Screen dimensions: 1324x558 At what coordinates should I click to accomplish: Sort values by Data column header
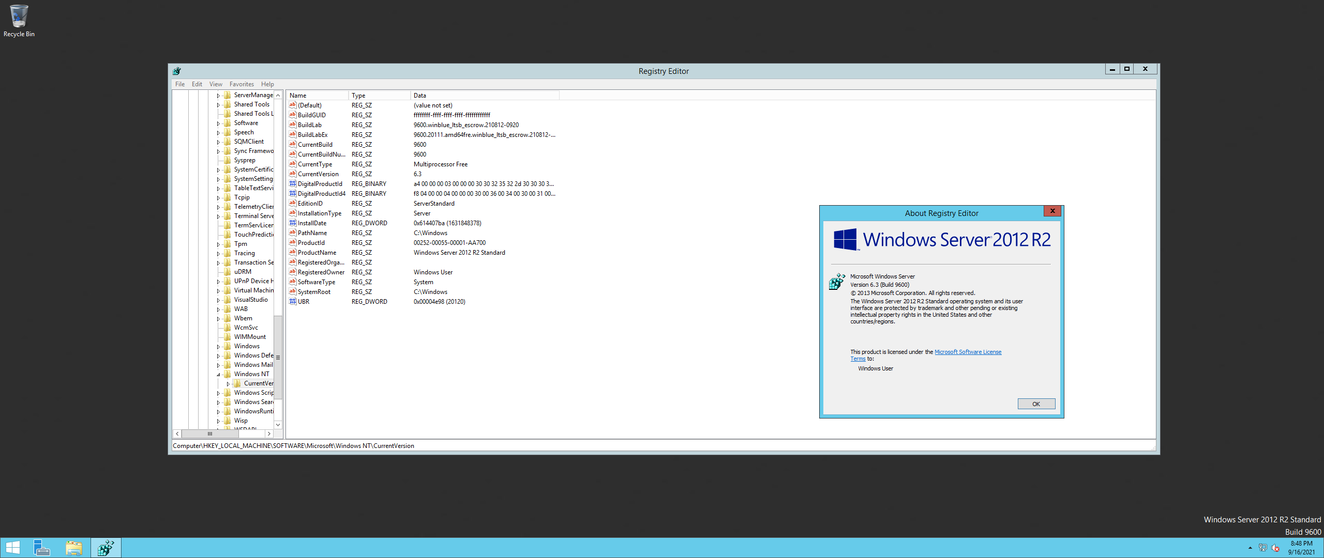click(x=485, y=96)
